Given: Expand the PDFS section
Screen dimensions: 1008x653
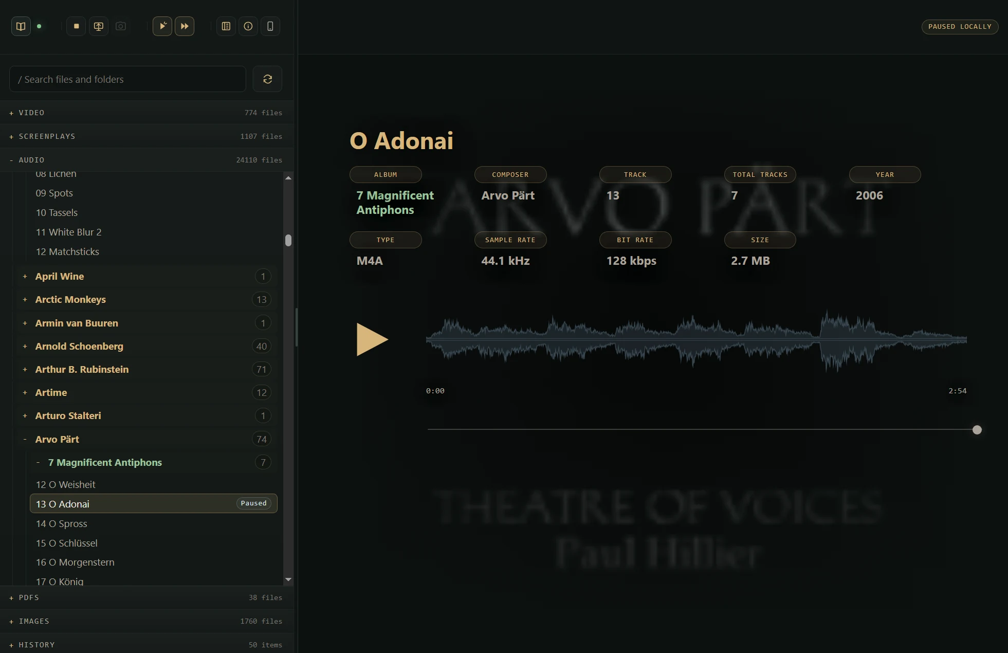Looking at the screenshot, I should click(x=146, y=597).
